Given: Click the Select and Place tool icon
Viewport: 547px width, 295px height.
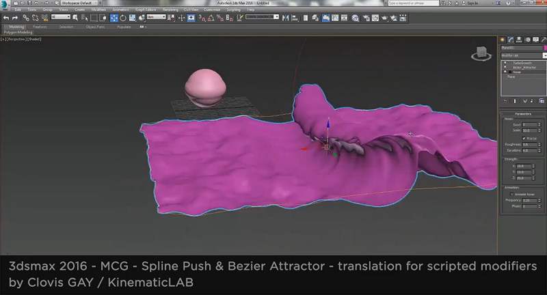Looking at the screenshot, I should click(142, 18).
